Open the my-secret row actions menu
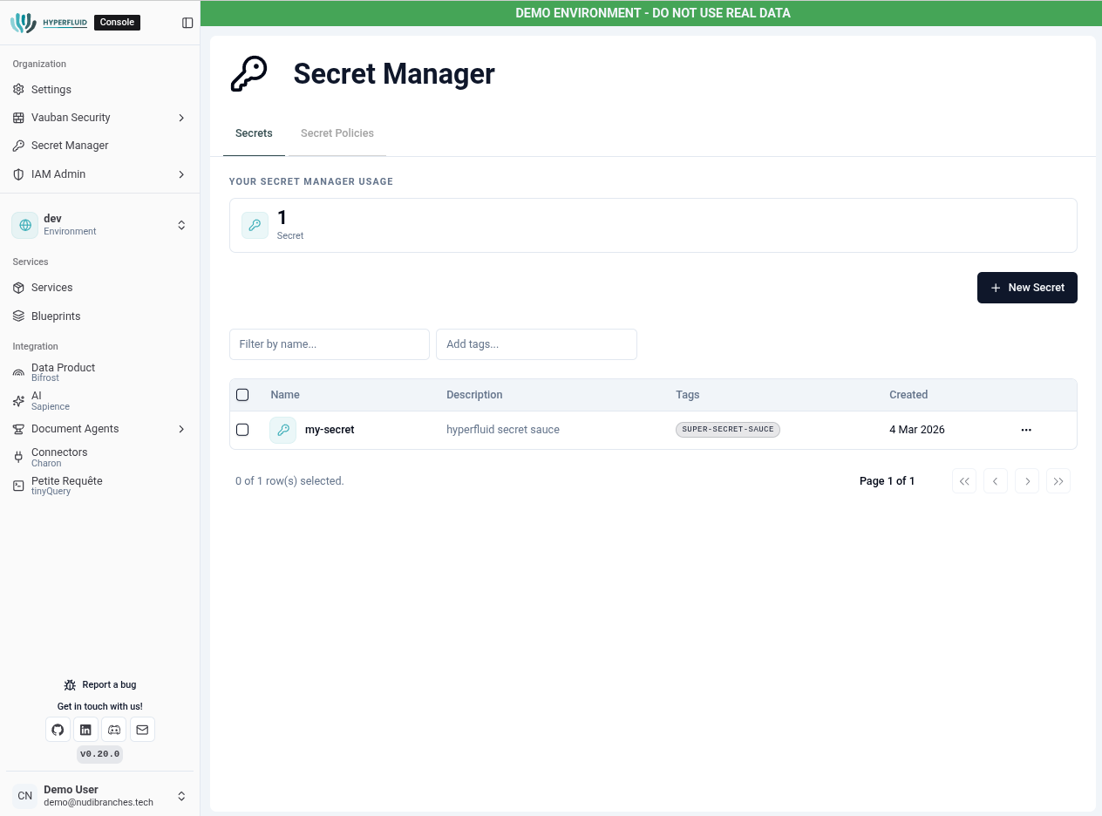Screen dimensions: 1102x816 tap(1026, 430)
